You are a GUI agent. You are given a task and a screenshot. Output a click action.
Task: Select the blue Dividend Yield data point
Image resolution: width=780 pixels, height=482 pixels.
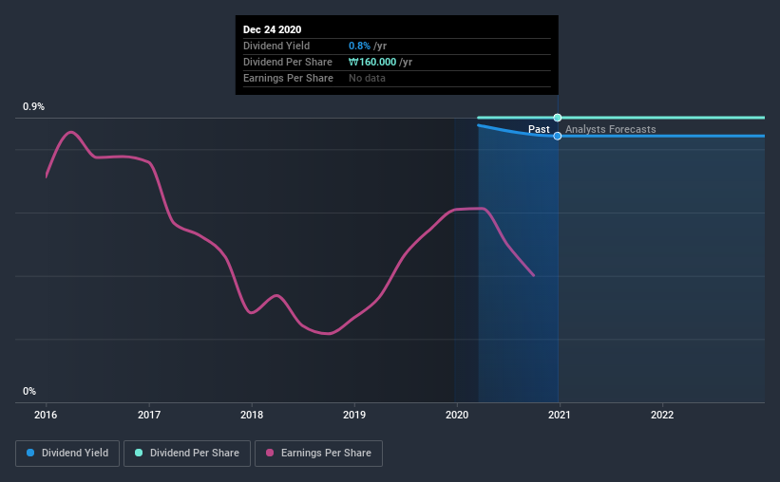[558, 136]
